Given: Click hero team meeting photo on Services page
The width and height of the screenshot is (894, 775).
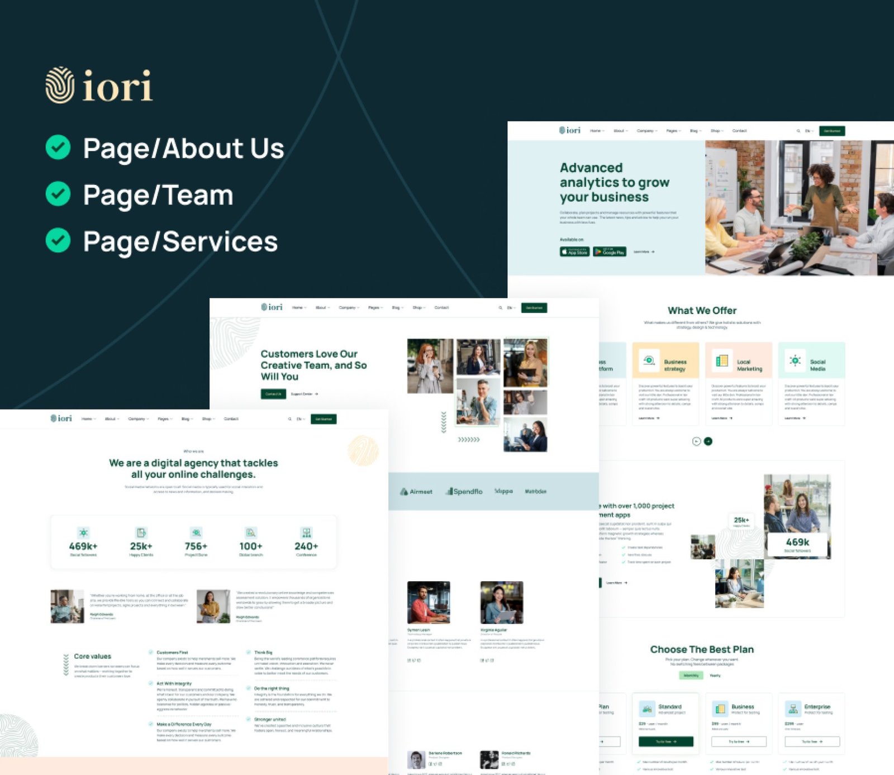Looking at the screenshot, I should 799,207.
